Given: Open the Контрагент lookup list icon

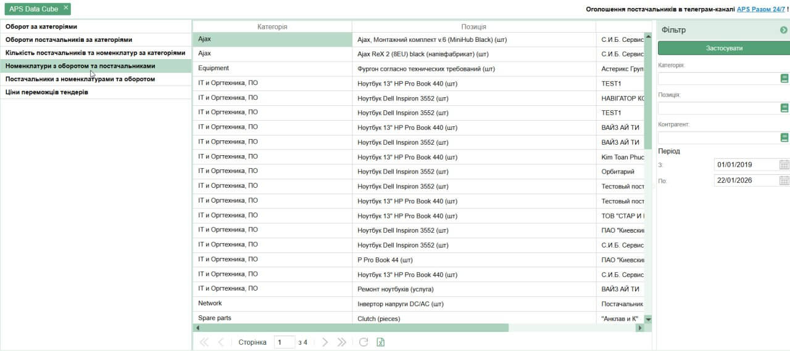Looking at the screenshot, I should tap(784, 137).
